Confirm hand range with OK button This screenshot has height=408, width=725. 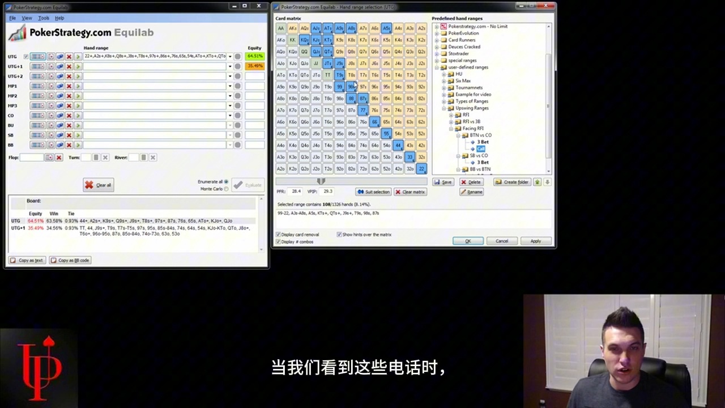point(468,241)
